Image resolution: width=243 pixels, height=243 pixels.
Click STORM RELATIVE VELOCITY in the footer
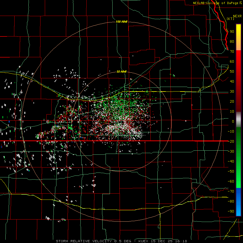tap(84, 241)
